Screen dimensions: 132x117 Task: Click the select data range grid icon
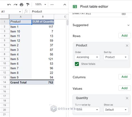coord(124,14)
